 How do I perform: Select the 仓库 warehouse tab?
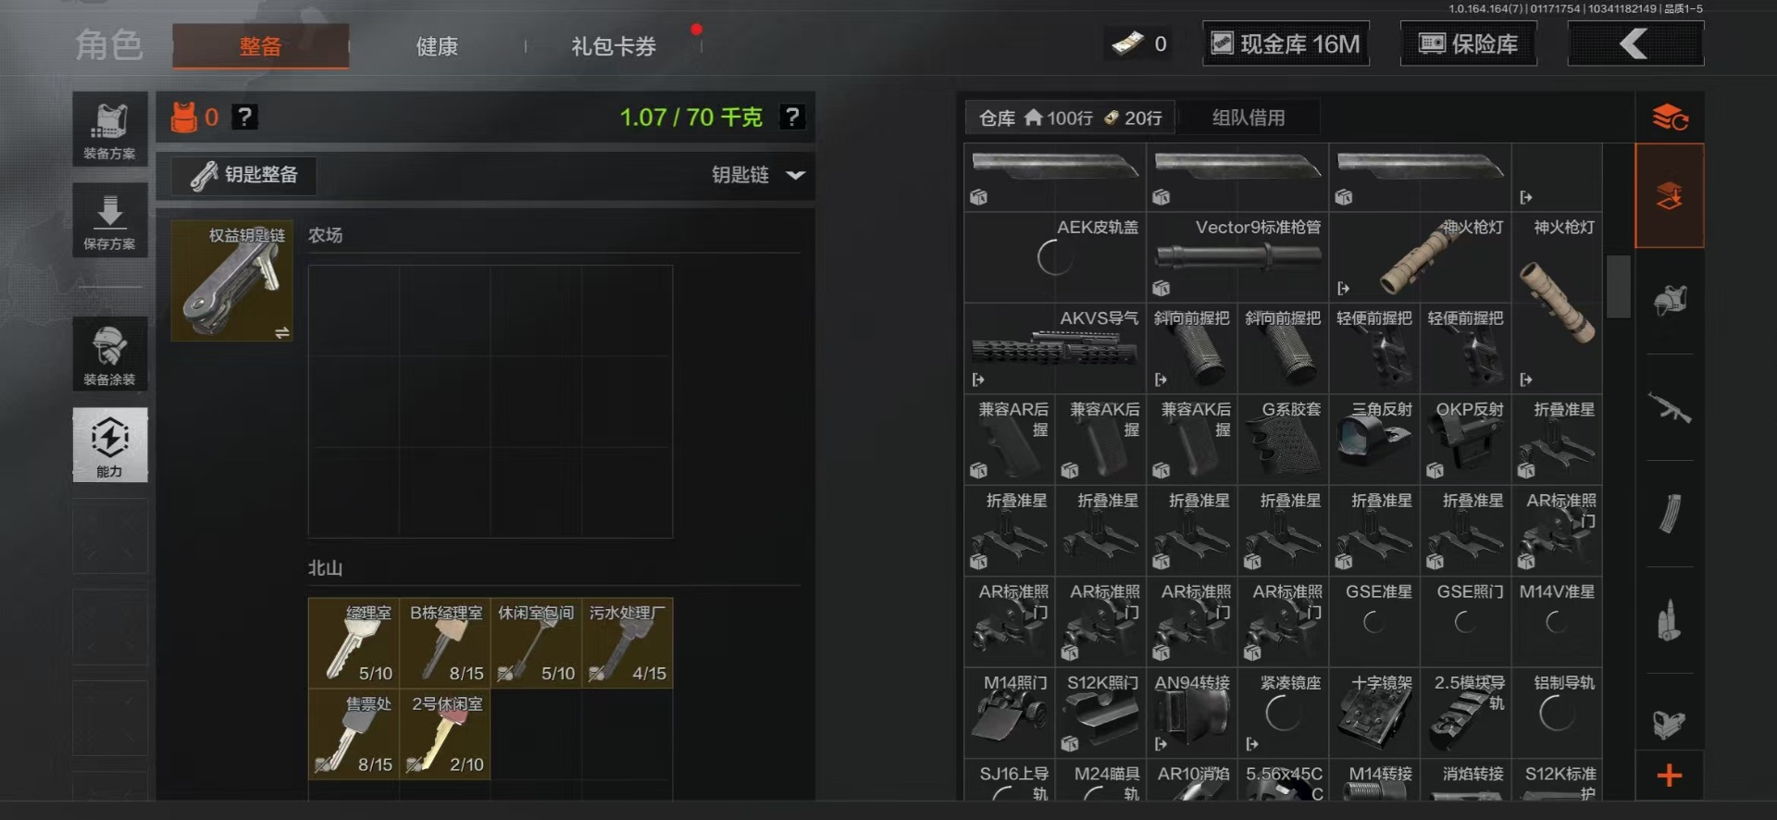click(x=1070, y=118)
